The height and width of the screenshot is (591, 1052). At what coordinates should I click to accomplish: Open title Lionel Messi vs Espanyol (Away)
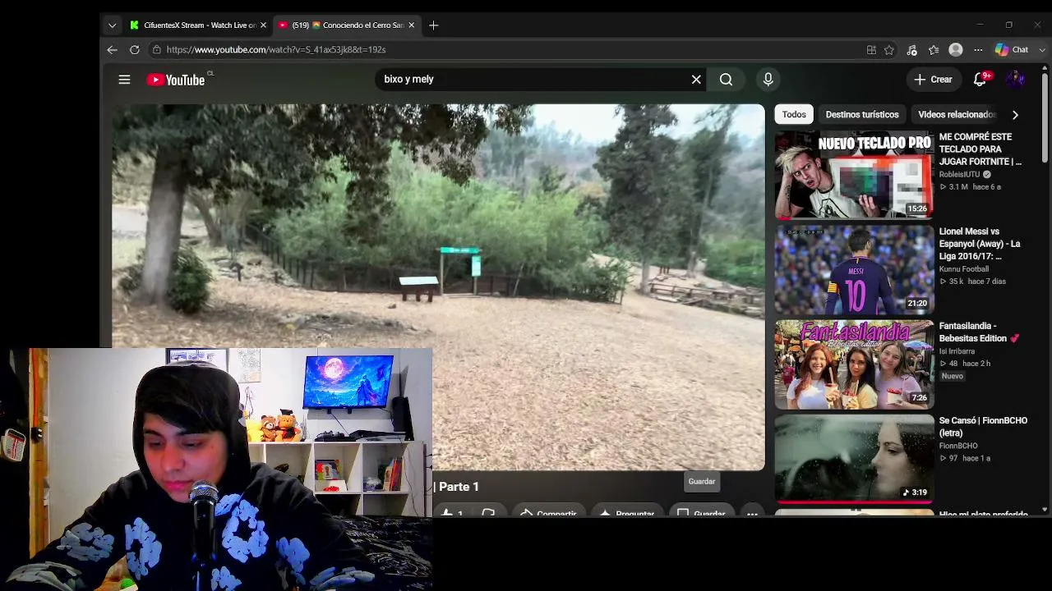coord(980,244)
